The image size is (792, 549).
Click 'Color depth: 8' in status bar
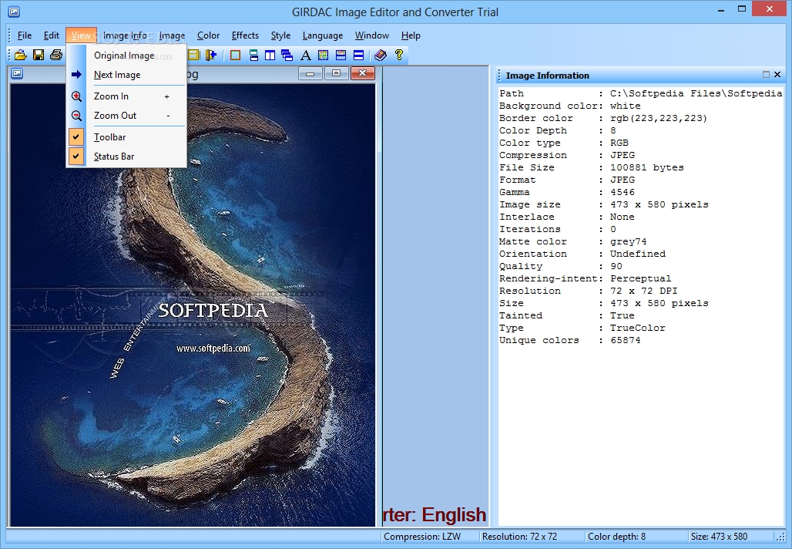coord(617,537)
